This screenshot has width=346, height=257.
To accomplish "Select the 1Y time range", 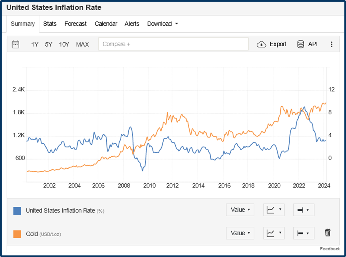I will [34, 44].
